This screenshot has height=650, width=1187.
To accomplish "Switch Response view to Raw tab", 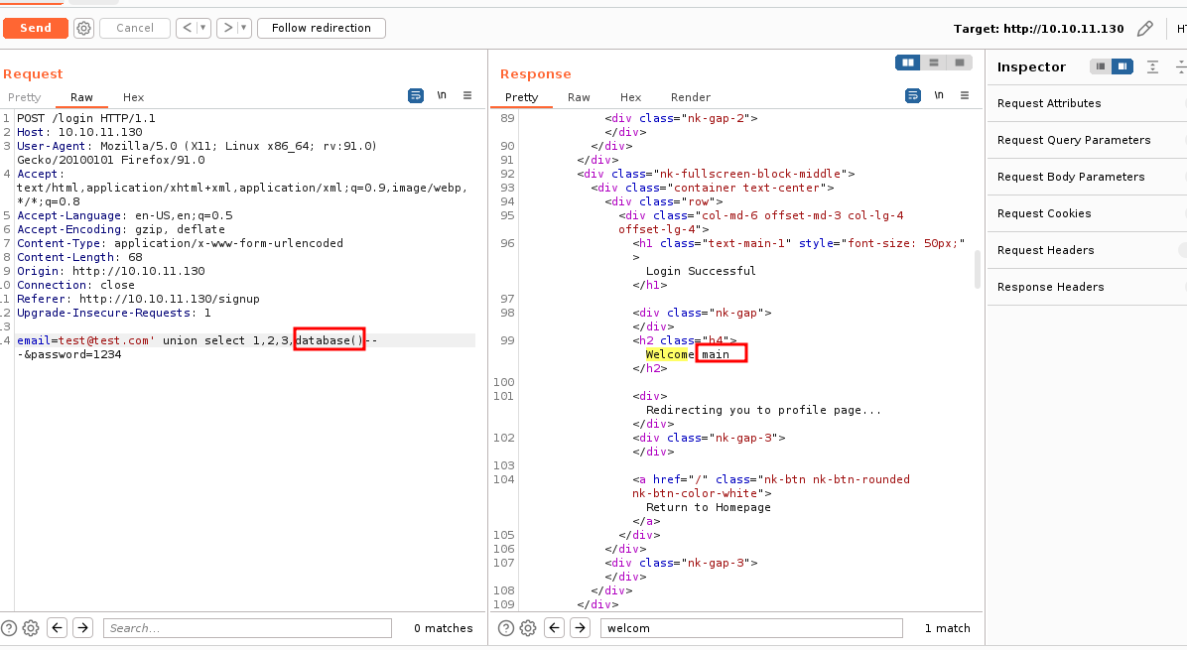I will 580,97.
